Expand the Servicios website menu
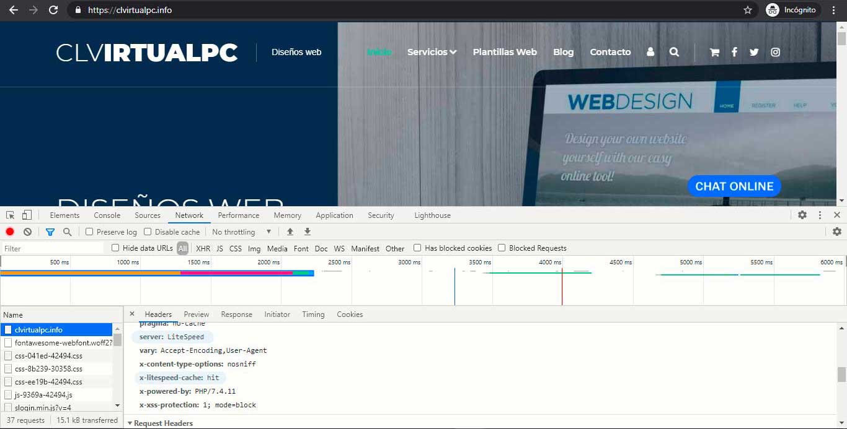This screenshot has height=429, width=847. [x=432, y=52]
